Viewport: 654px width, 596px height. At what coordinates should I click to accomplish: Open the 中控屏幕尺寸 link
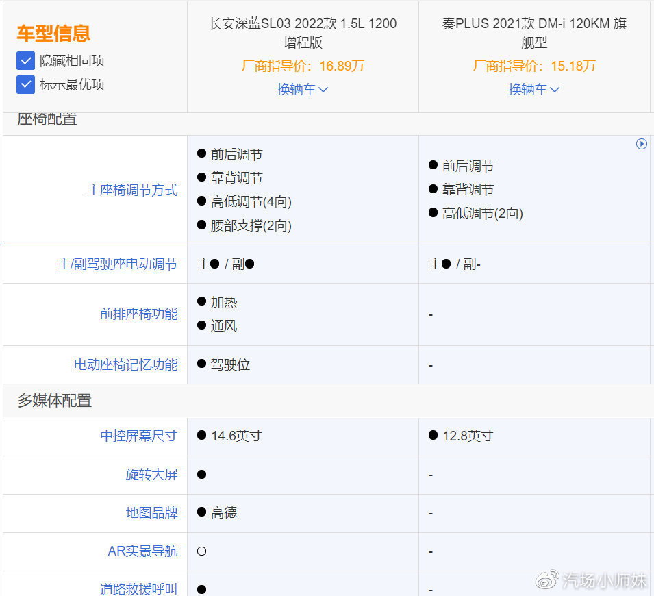[139, 436]
